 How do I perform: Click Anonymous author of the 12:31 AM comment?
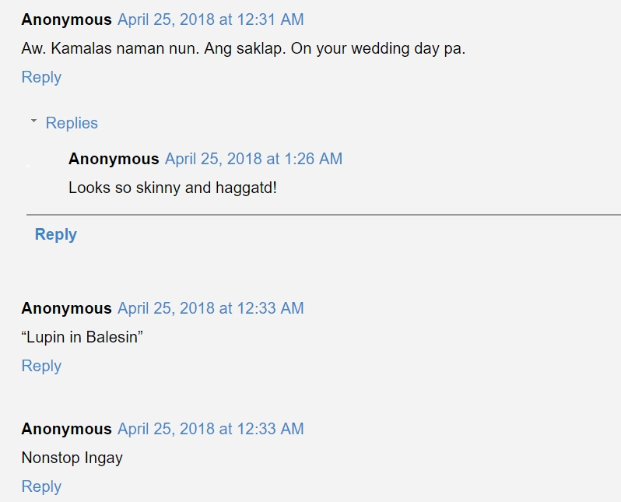pyautogui.click(x=67, y=19)
